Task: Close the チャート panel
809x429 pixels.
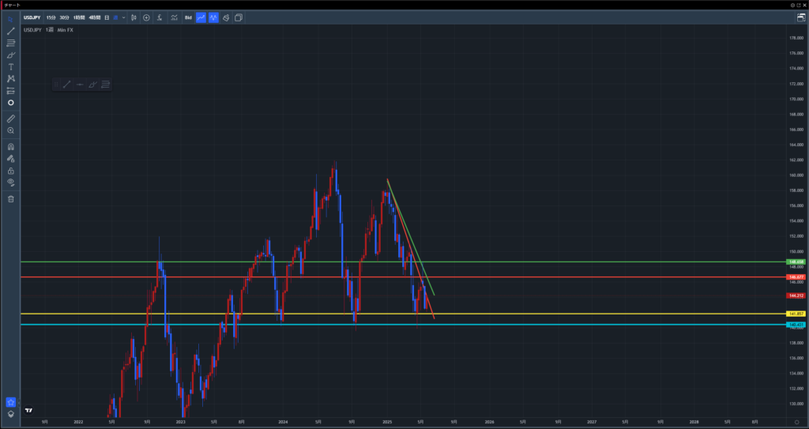Action: click(x=804, y=5)
